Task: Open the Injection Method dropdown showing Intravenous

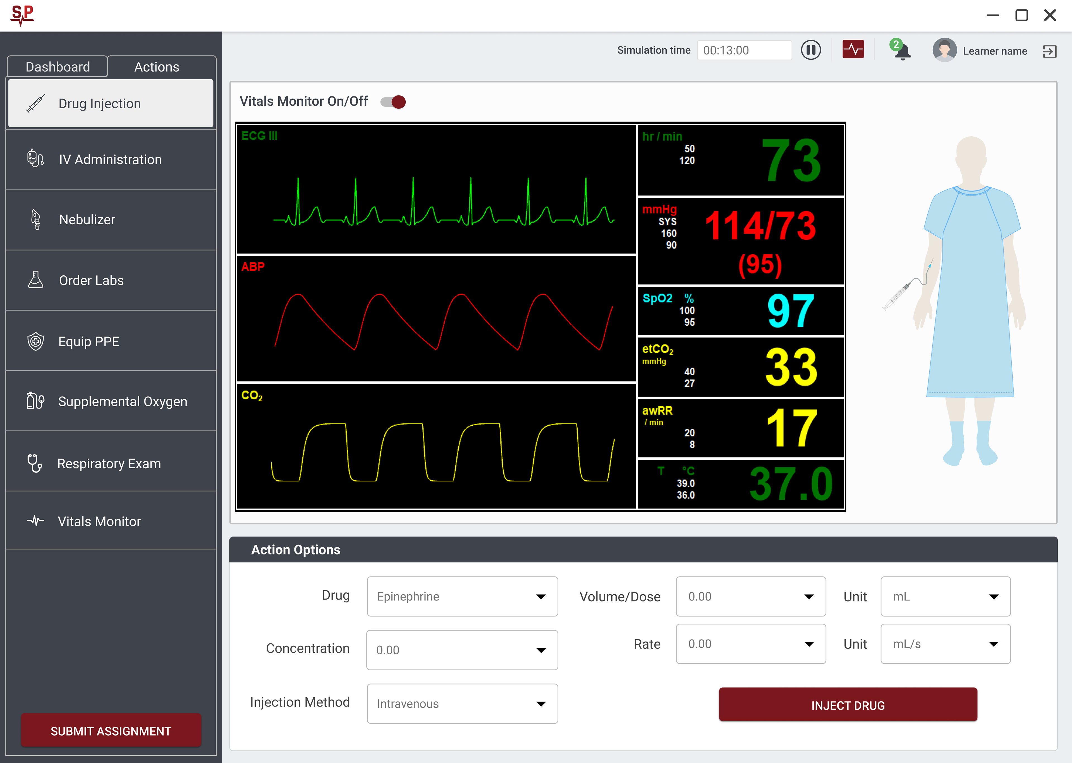Action: (x=462, y=703)
